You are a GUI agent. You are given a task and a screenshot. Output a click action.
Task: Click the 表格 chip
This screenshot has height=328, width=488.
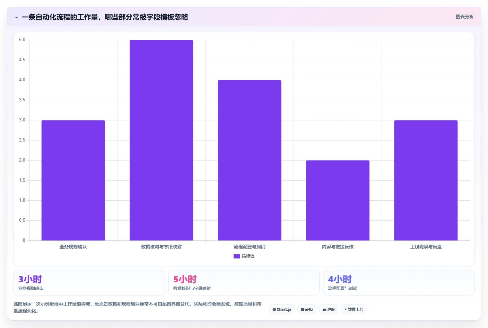point(307,309)
